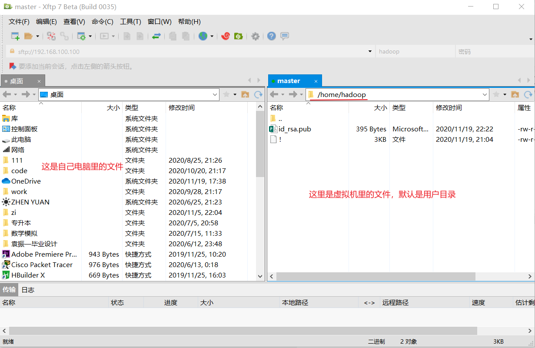535x348 pixels.
Task: Sort remote files by the 大小 column header
Action: tap(380, 107)
